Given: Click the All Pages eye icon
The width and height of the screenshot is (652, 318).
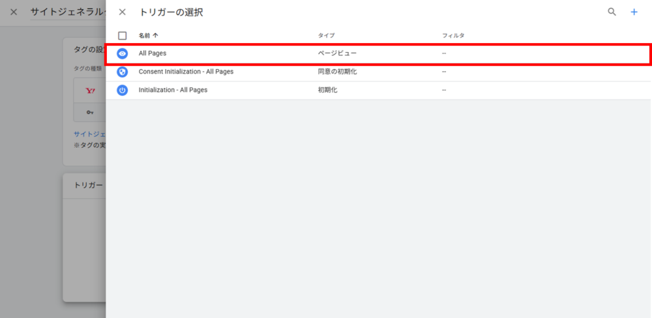Looking at the screenshot, I should [x=122, y=53].
